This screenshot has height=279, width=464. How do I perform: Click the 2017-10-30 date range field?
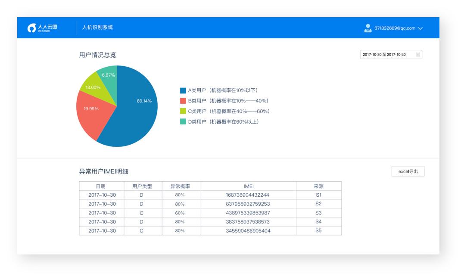pos(391,54)
